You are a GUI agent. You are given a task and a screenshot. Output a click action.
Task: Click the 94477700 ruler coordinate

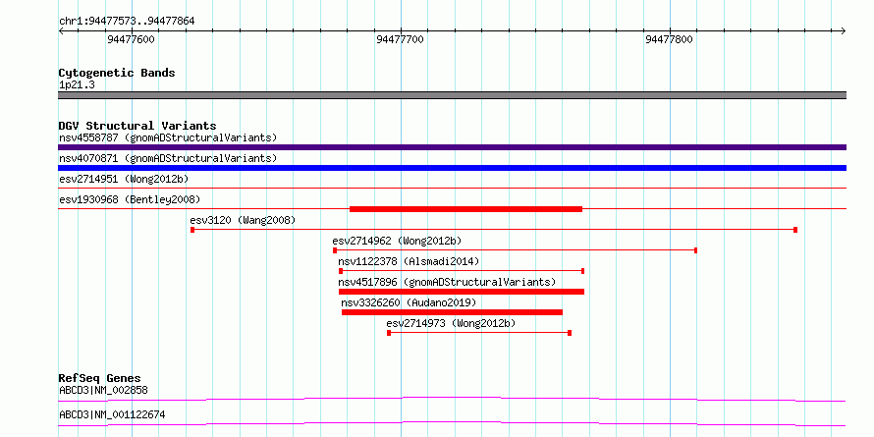[x=401, y=39]
